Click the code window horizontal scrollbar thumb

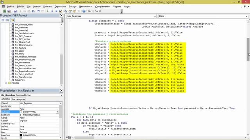pos(84,138)
